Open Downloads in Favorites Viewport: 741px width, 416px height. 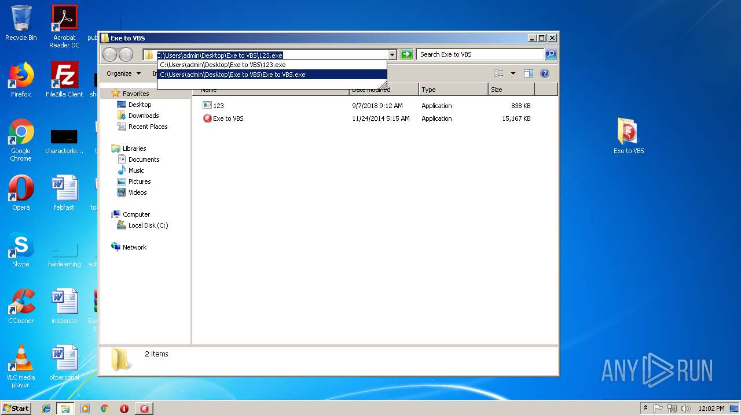(x=144, y=116)
